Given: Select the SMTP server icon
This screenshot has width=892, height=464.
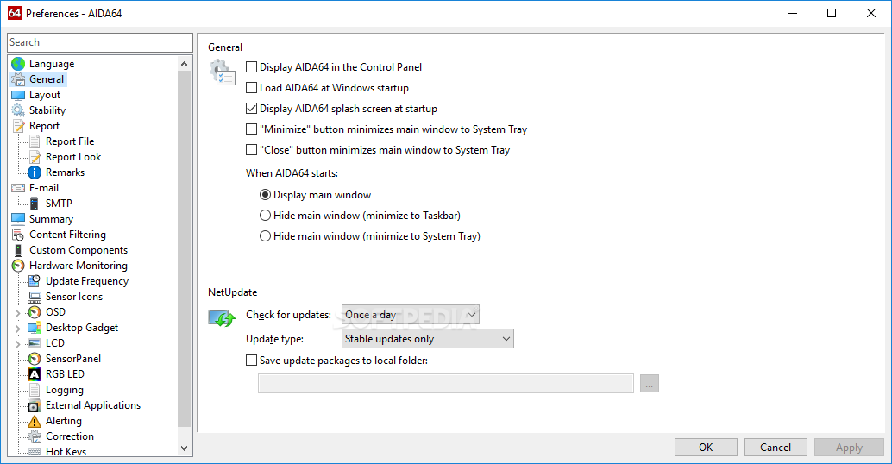Looking at the screenshot, I should (x=35, y=203).
